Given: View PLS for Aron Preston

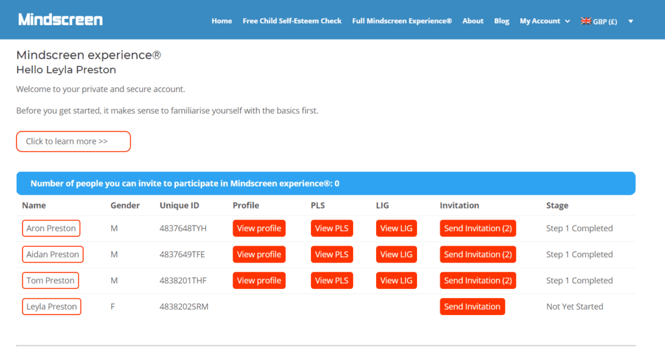Looking at the screenshot, I should coord(332,228).
